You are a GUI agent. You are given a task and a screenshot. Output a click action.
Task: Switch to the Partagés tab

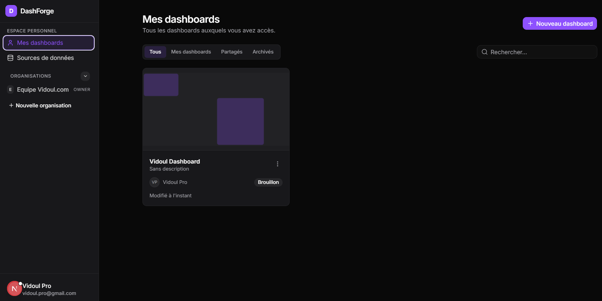pos(232,52)
